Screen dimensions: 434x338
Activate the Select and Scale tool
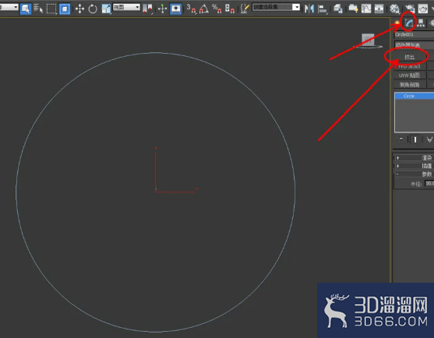click(x=106, y=9)
